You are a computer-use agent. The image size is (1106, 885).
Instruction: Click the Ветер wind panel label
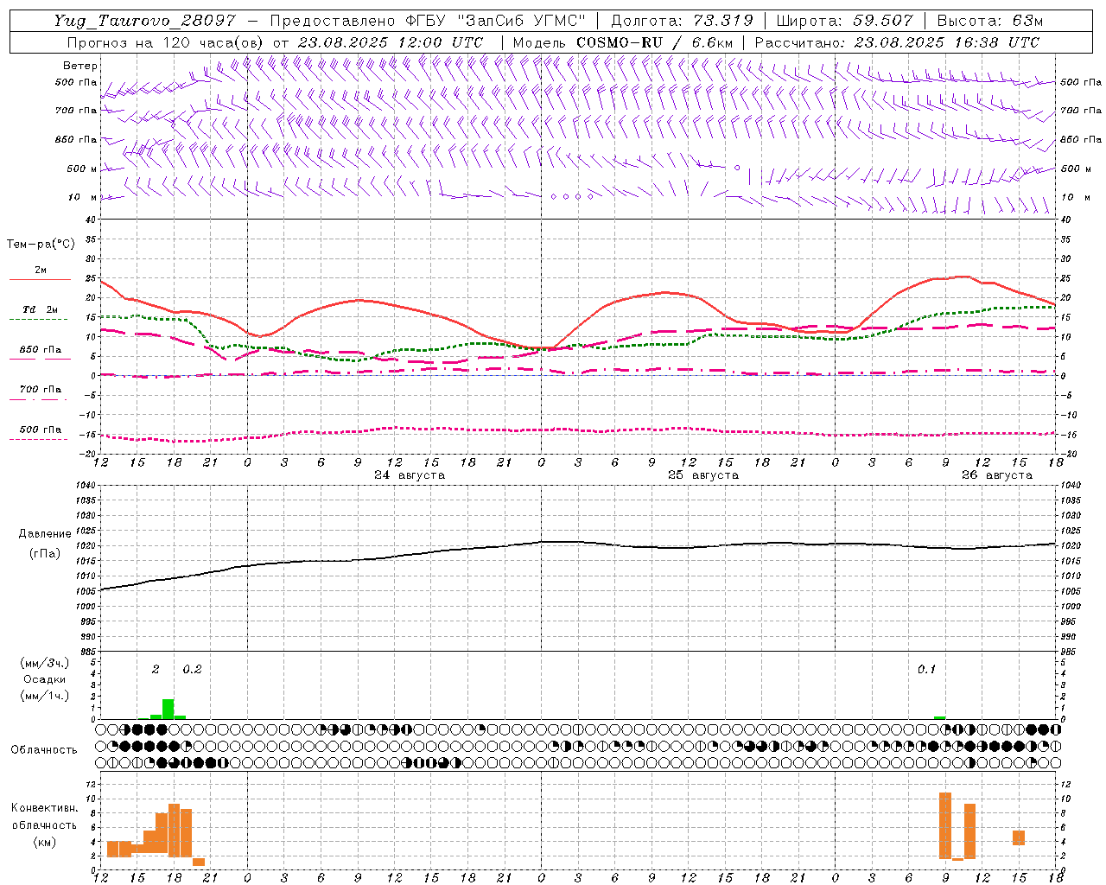pyautogui.click(x=80, y=66)
